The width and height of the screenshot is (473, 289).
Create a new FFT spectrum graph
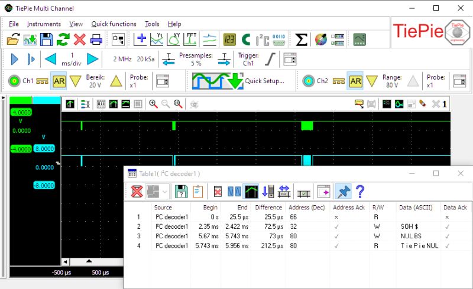pyautogui.click(x=190, y=40)
